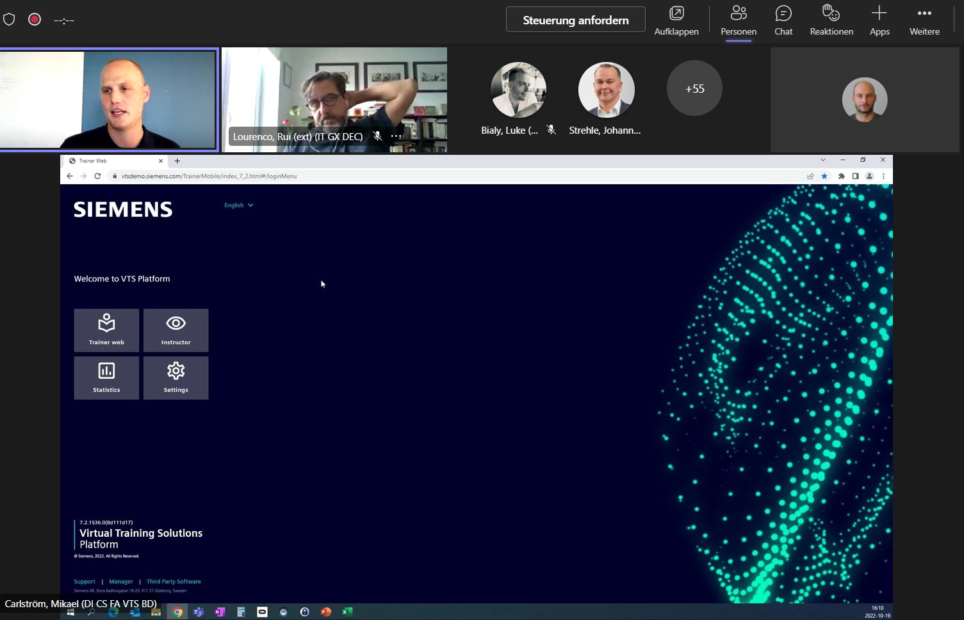Open the Instructor tile
This screenshot has height=620, width=964.
pyautogui.click(x=176, y=330)
